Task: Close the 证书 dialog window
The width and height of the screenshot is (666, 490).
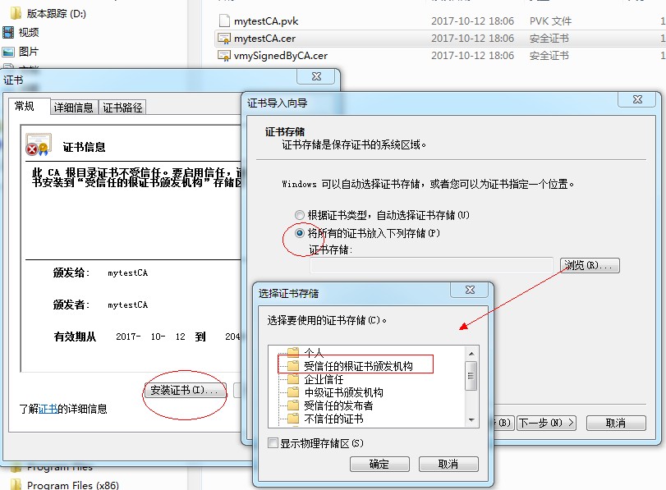Action: point(316,76)
